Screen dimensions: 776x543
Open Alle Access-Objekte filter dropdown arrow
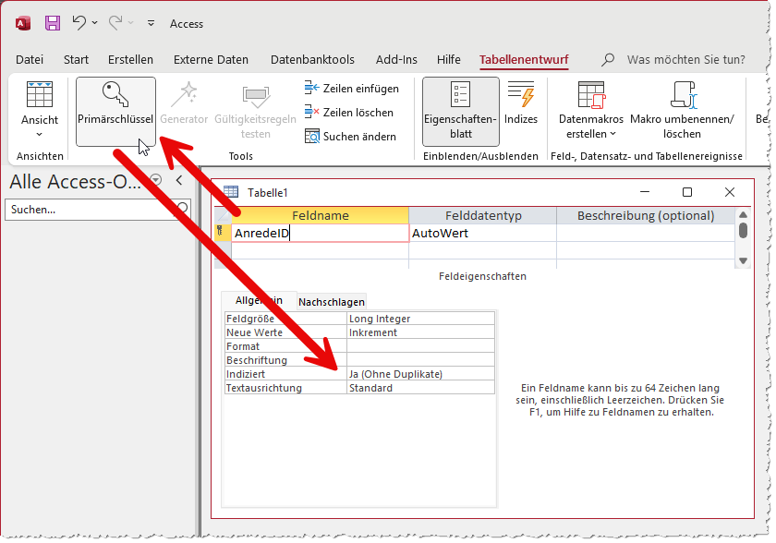[155, 180]
